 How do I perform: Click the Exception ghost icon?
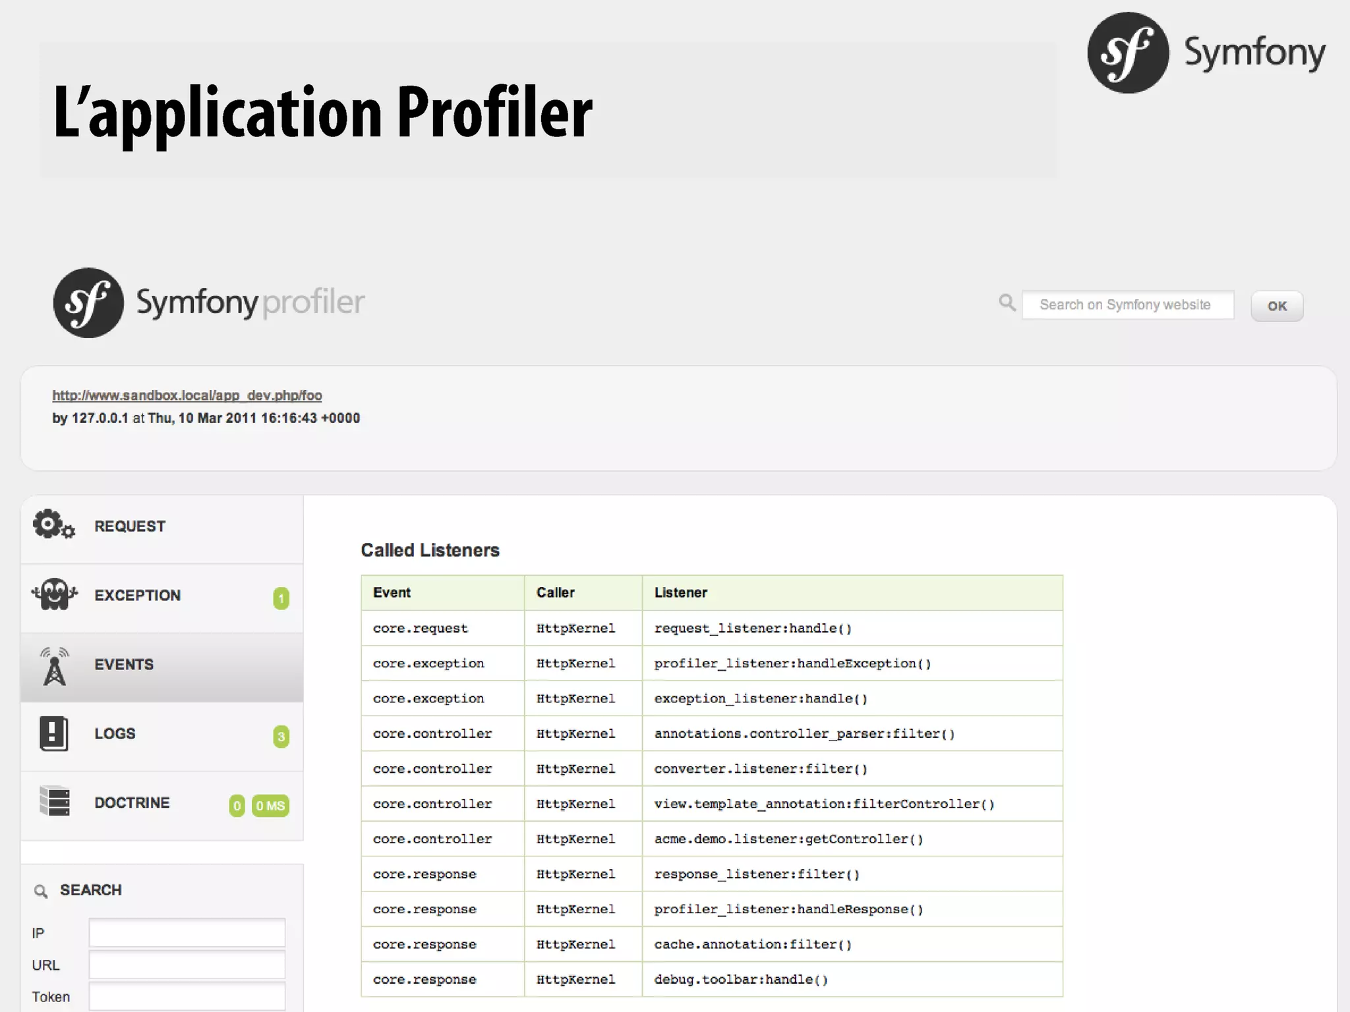tap(54, 594)
